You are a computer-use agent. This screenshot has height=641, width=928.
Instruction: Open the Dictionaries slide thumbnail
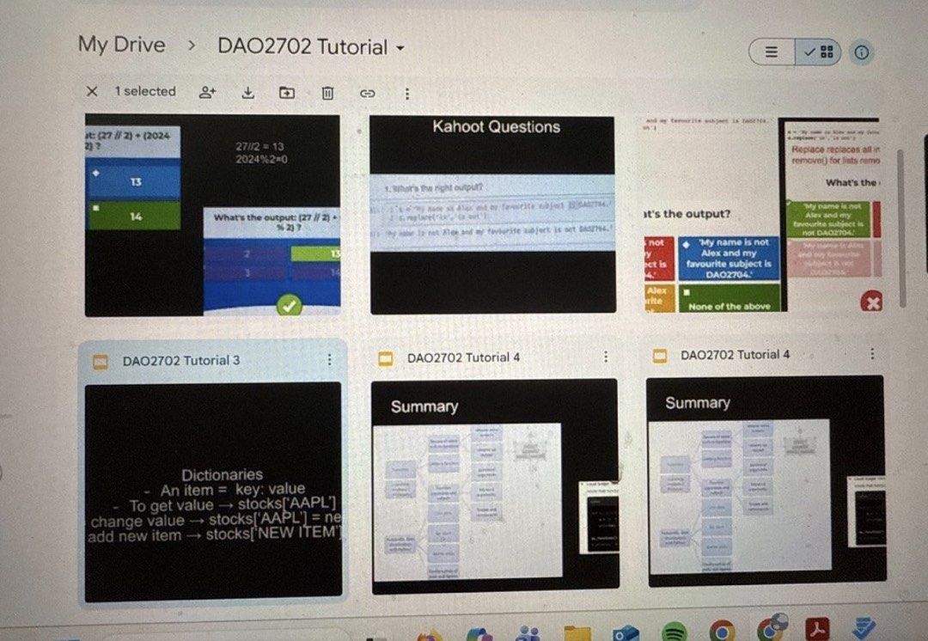tap(213, 491)
